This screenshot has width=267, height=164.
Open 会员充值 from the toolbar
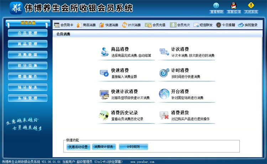(x=156, y=25)
